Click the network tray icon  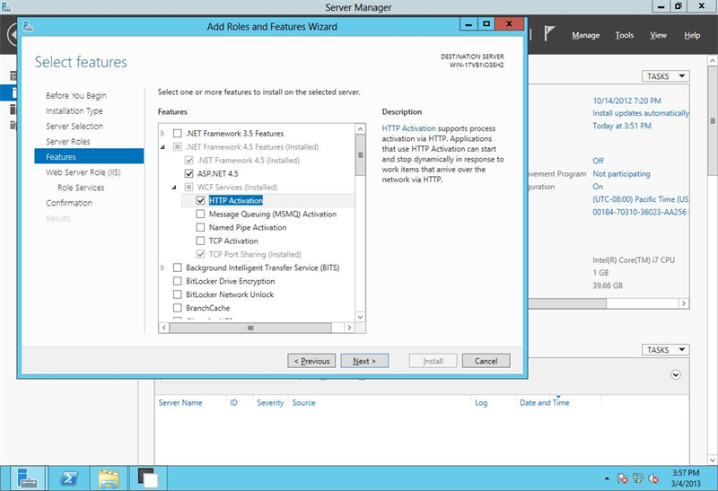(x=638, y=478)
